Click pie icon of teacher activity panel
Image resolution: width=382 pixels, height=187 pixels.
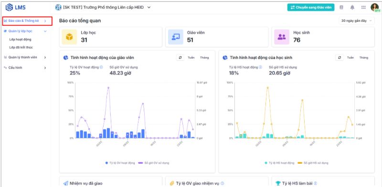[65, 58]
